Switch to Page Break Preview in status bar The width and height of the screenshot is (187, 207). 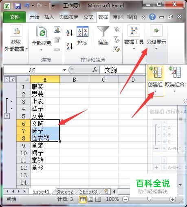98,199
